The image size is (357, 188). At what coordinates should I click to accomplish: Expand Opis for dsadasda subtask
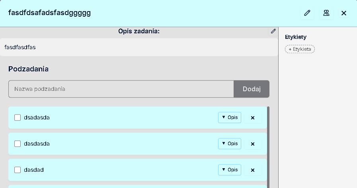tap(230, 117)
